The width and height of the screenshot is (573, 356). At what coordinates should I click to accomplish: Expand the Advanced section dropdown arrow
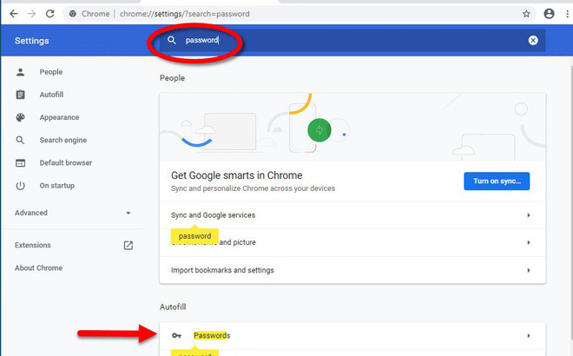[128, 213]
